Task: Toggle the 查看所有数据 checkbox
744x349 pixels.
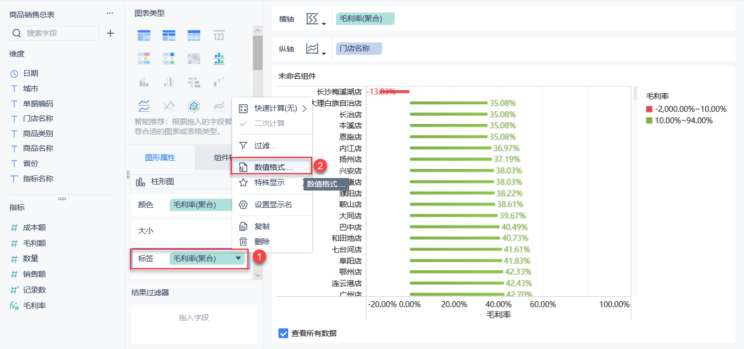Action: tap(283, 333)
